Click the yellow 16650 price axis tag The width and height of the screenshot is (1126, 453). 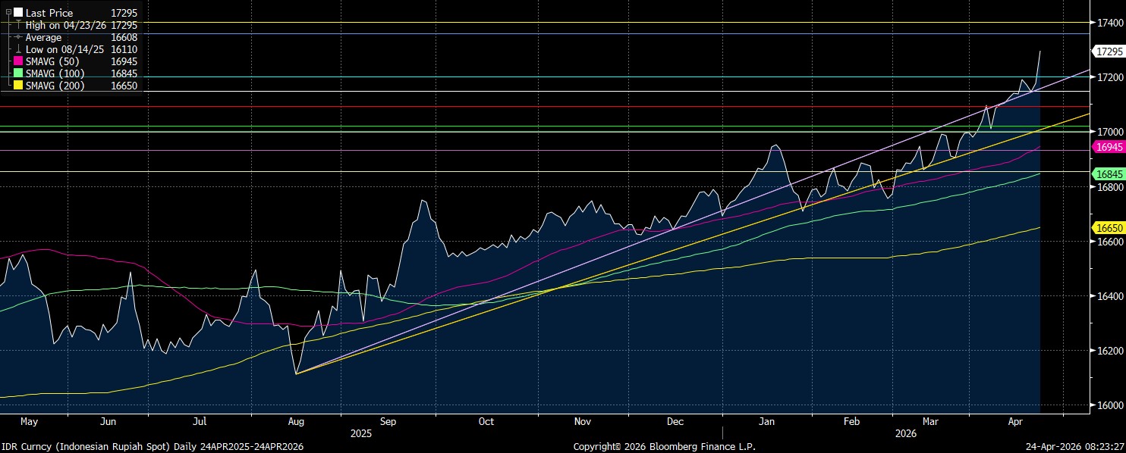[x=1109, y=227]
